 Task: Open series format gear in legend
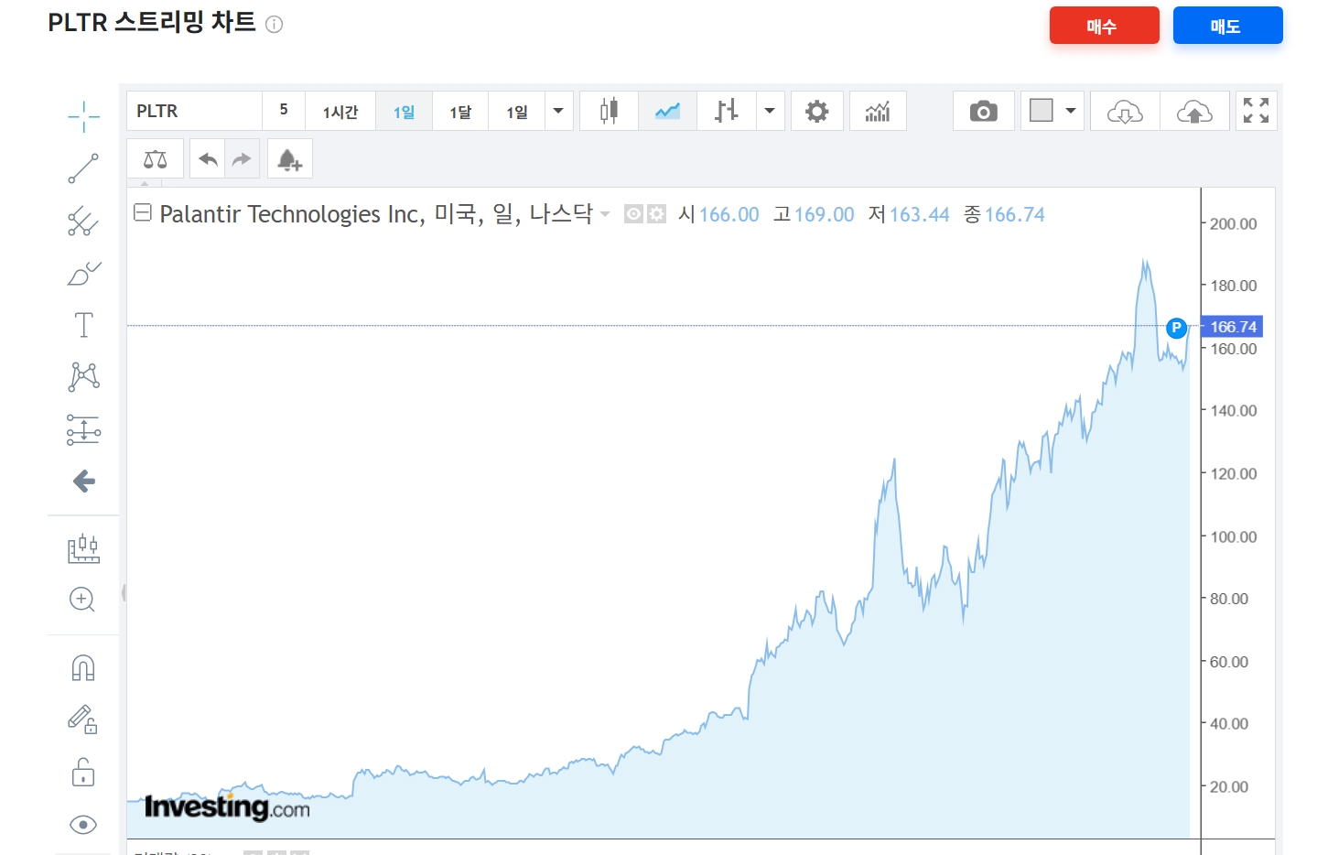point(656,214)
